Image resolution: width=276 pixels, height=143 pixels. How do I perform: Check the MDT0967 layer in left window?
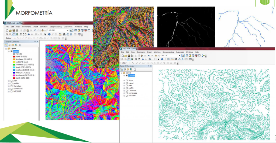[12, 91]
